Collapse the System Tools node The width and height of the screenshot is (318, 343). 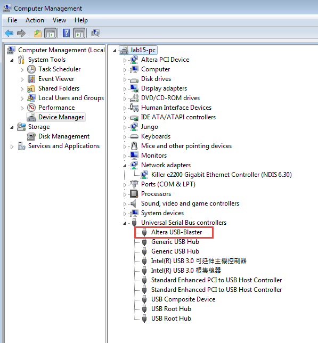tap(12, 60)
